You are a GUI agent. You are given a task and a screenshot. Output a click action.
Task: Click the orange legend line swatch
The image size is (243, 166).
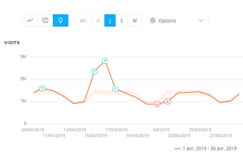pyautogui.click(x=177, y=148)
